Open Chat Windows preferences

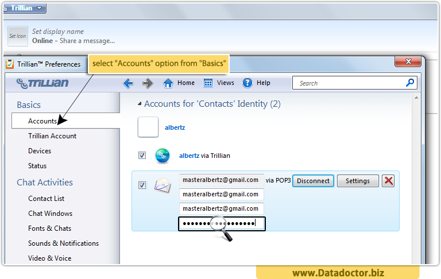pyautogui.click(x=51, y=214)
